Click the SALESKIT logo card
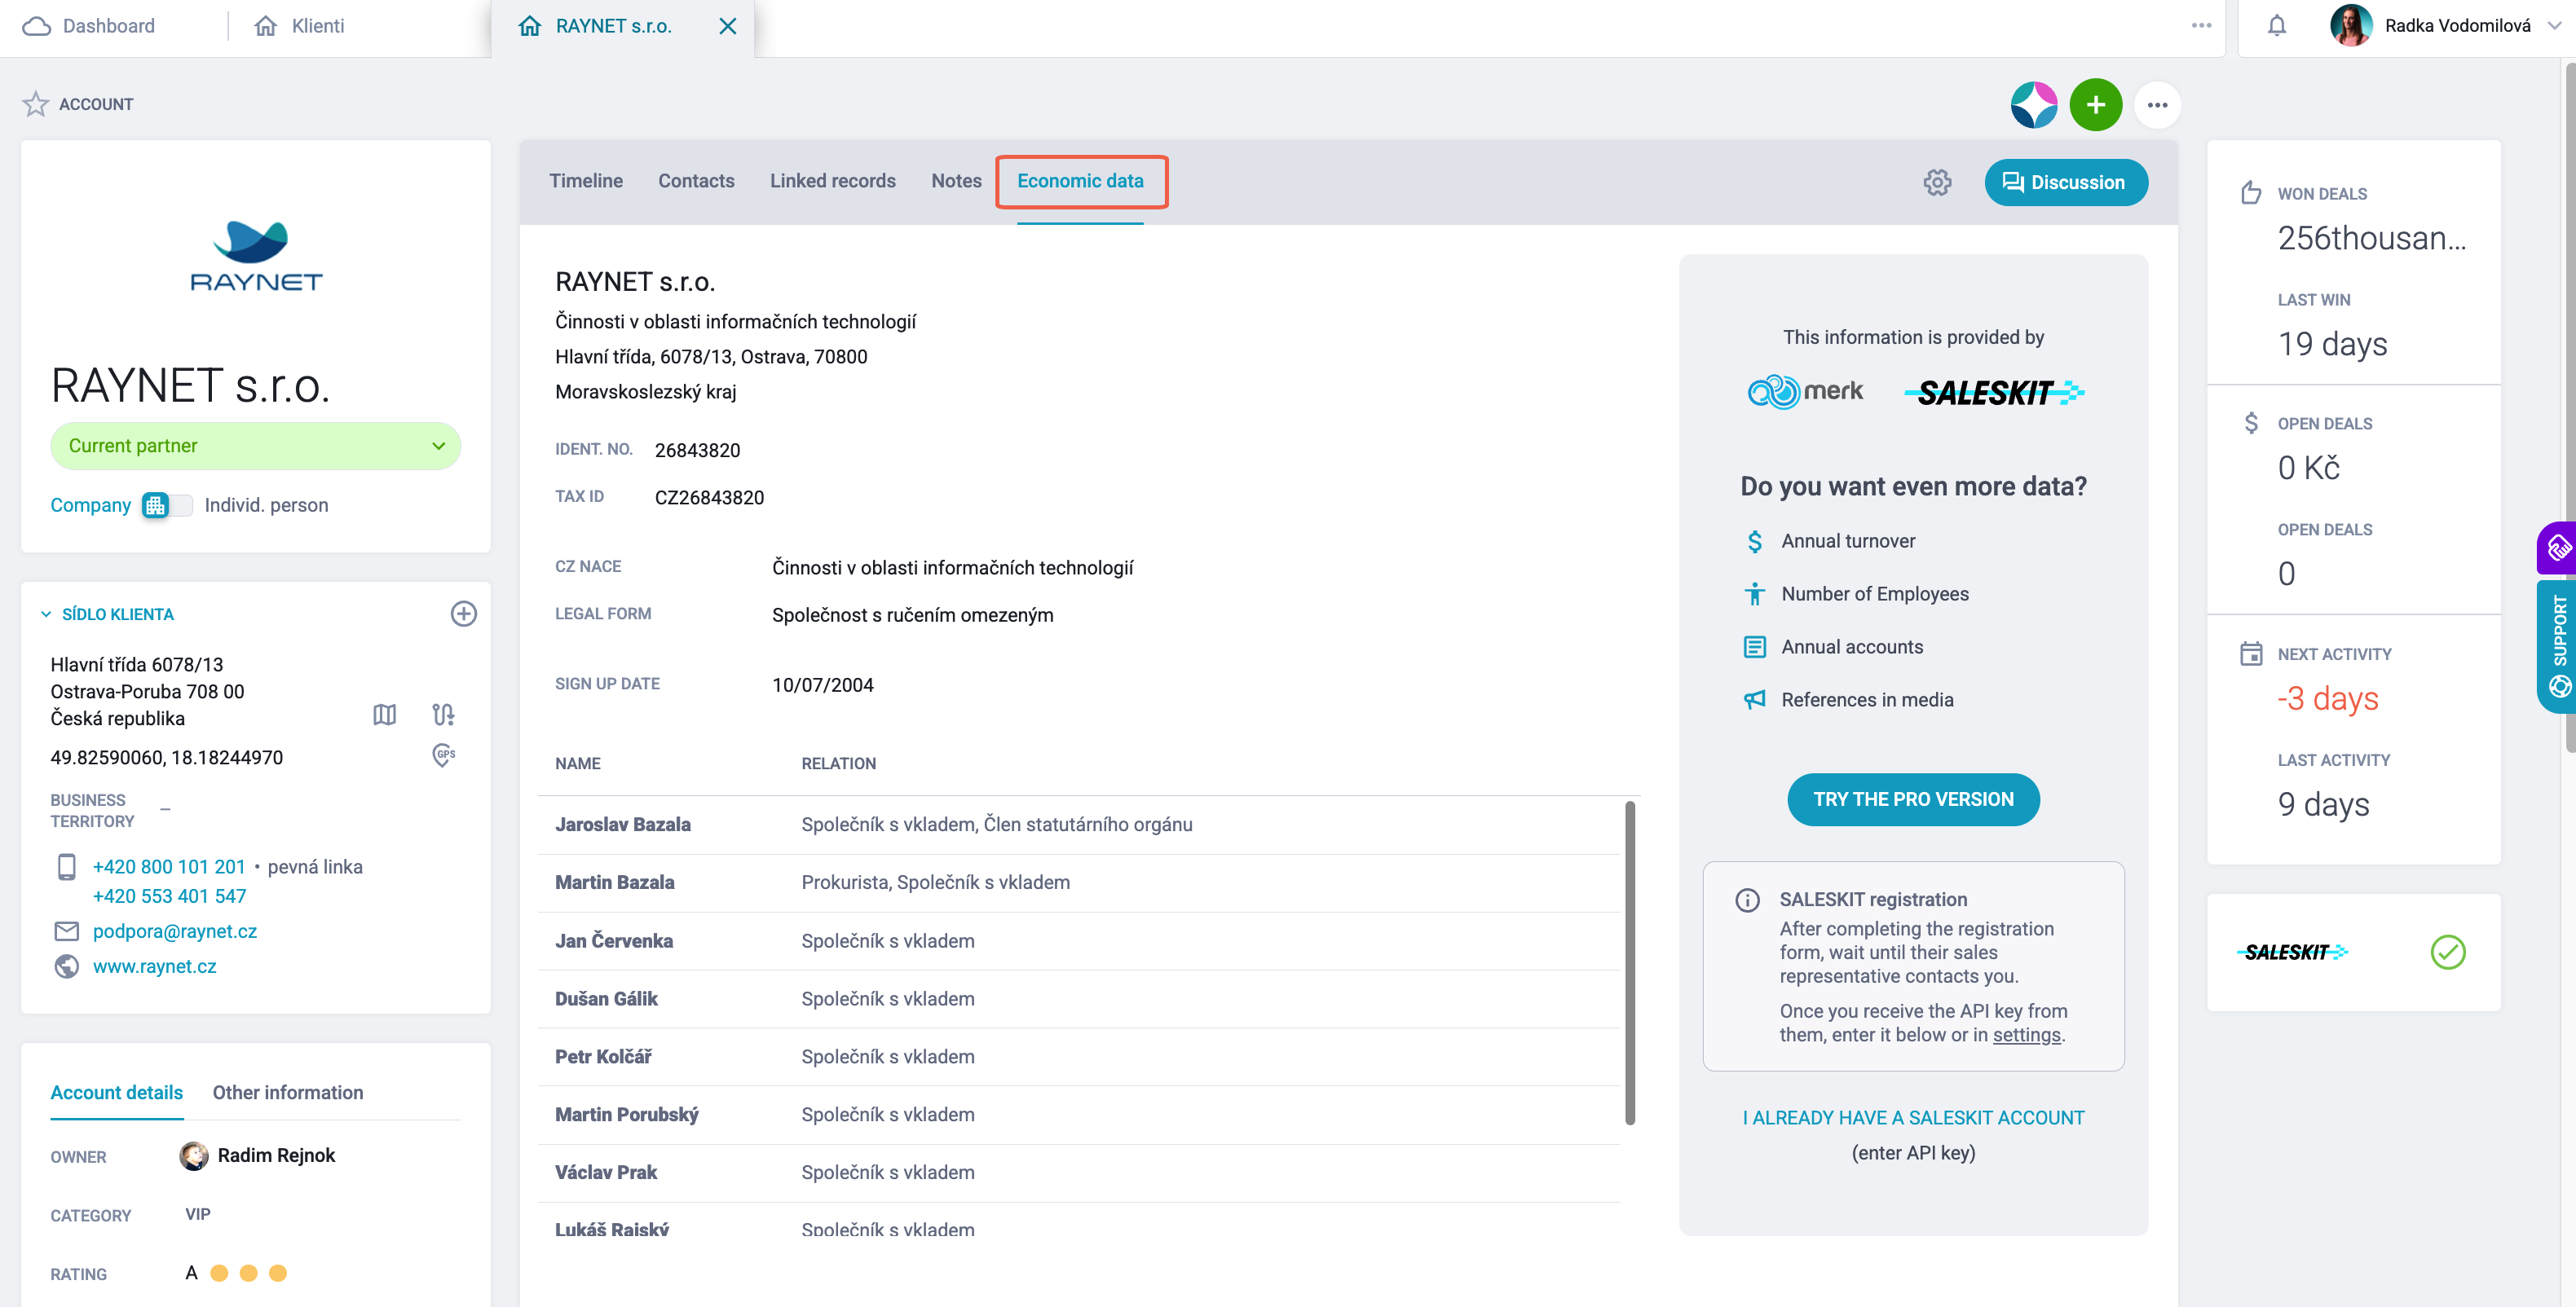 coord(2353,953)
